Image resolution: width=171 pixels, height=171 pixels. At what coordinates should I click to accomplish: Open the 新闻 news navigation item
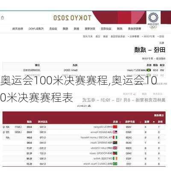coord(77,29)
